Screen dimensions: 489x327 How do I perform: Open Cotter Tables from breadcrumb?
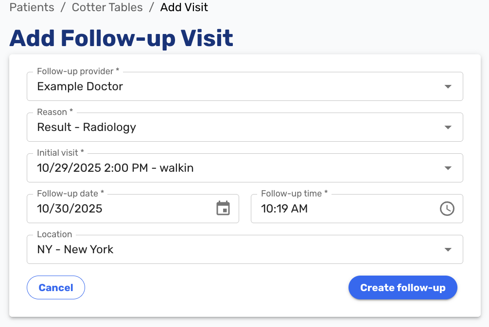tap(107, 7)
